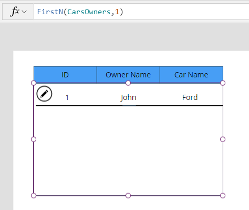Click the pencil edit icon in row

[44, 94]
